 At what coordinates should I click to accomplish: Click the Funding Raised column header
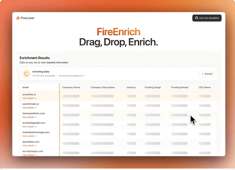[179, 87]
